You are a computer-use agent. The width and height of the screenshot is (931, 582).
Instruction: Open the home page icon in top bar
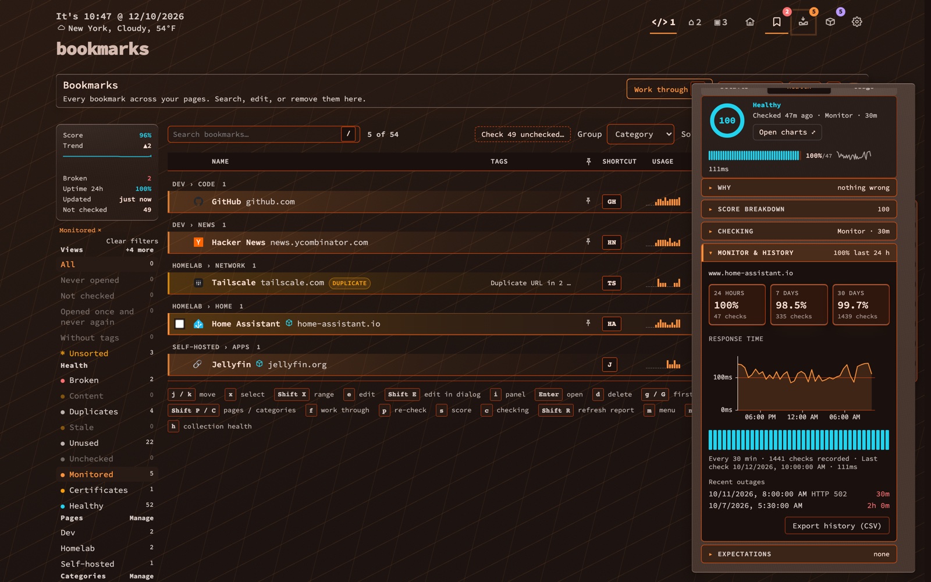coord(750,22)
